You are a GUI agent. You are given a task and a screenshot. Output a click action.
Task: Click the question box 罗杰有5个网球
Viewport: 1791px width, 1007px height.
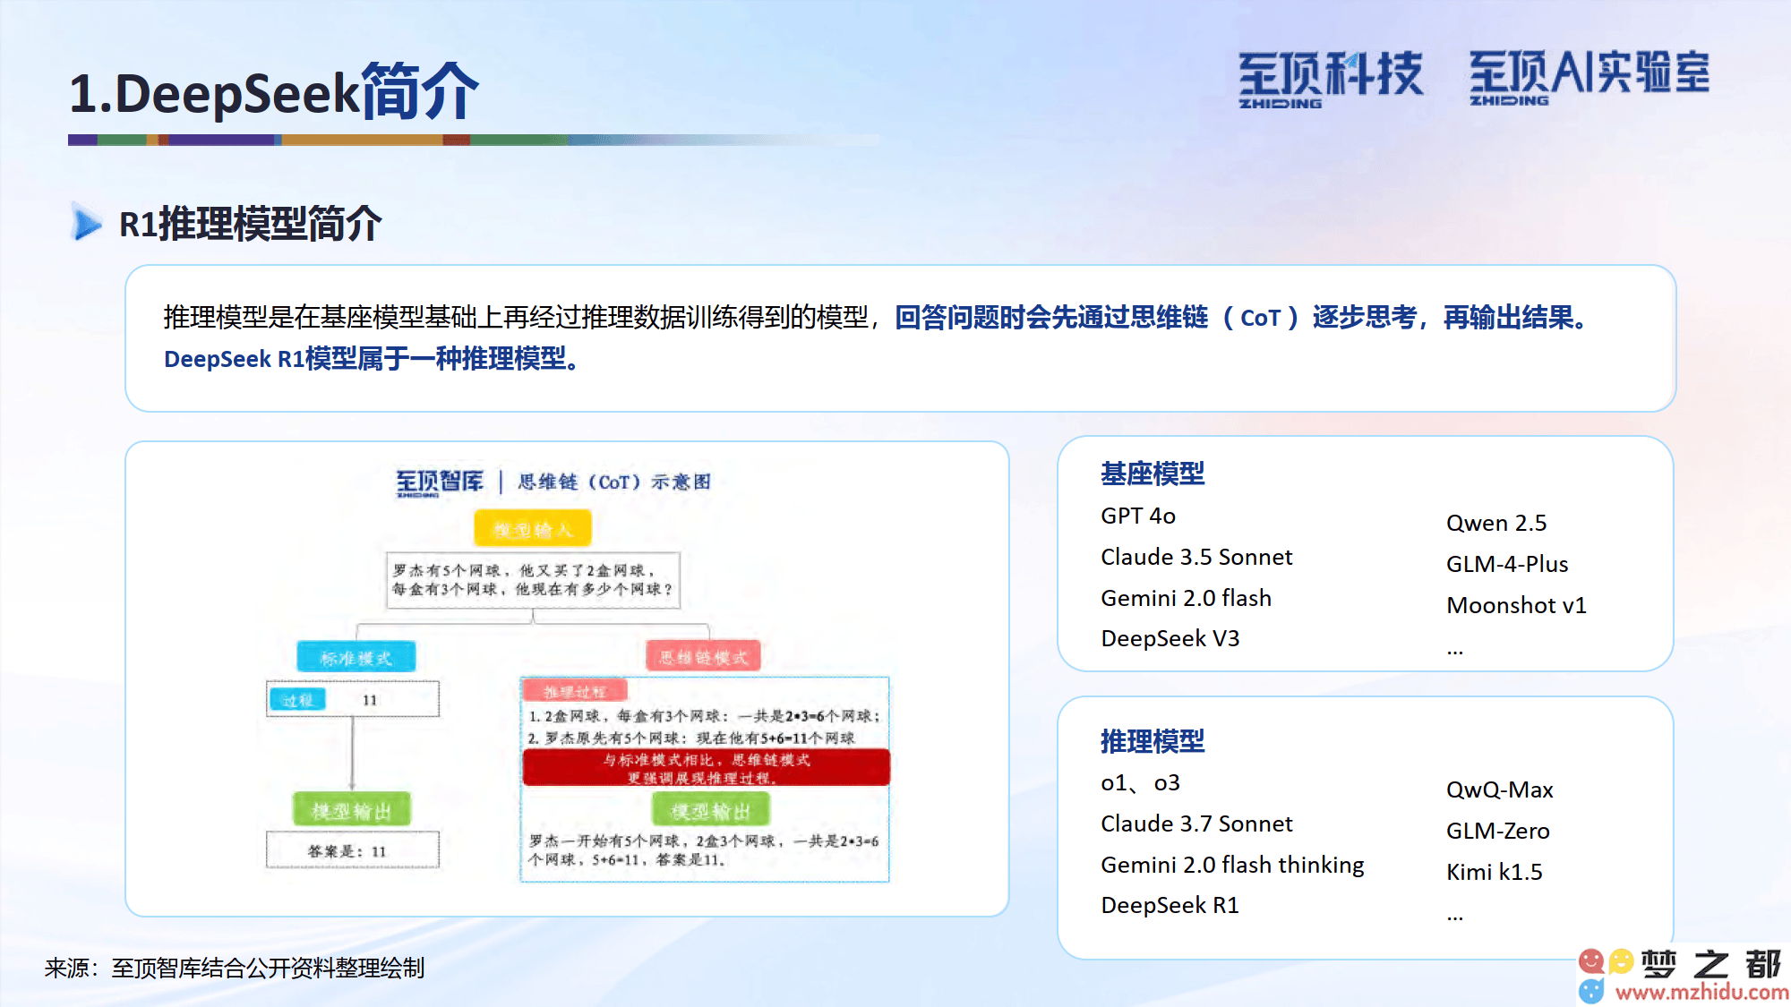pyautogui.click(x=533, y=580)
